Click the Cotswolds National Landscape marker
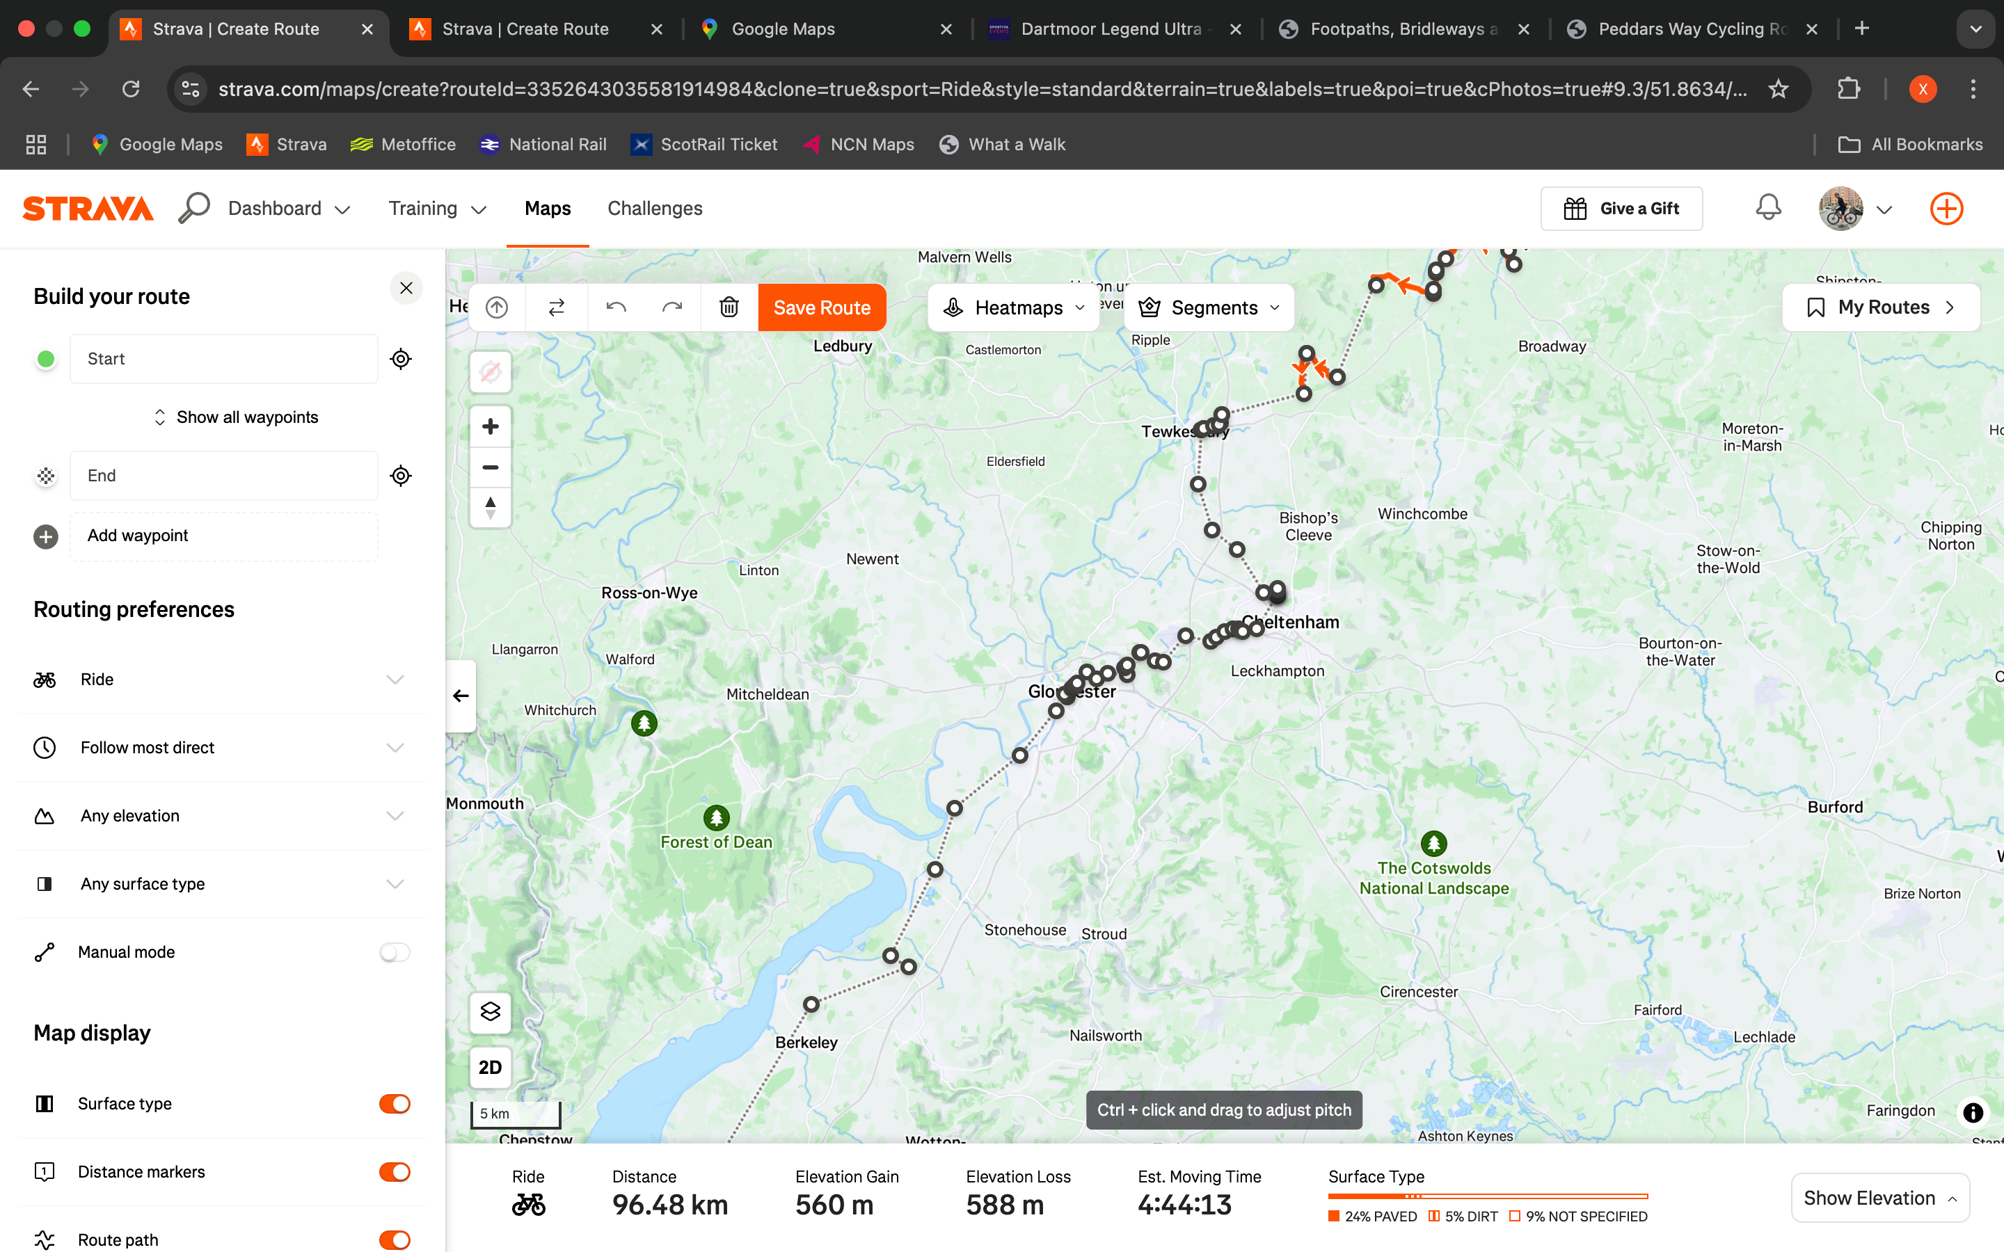This screenshot has width=2004, height=1252. click(x=1433, y=844)
